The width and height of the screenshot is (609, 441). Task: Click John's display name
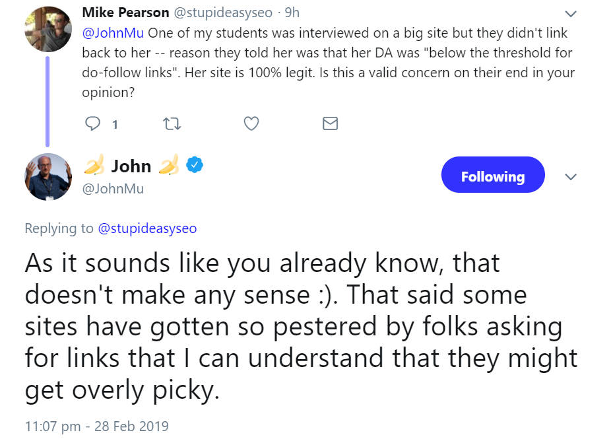pos(131,166)
